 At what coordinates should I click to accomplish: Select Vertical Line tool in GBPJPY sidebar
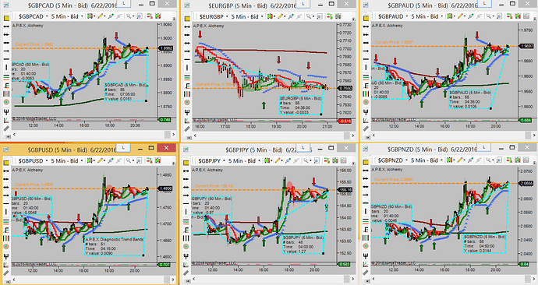coord(186,213)
